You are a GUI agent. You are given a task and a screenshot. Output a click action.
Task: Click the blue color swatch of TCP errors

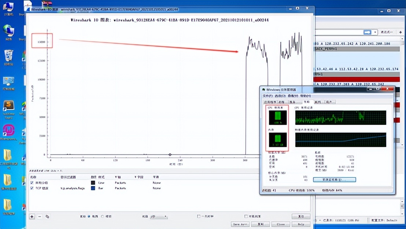click(x=93, y=188)
